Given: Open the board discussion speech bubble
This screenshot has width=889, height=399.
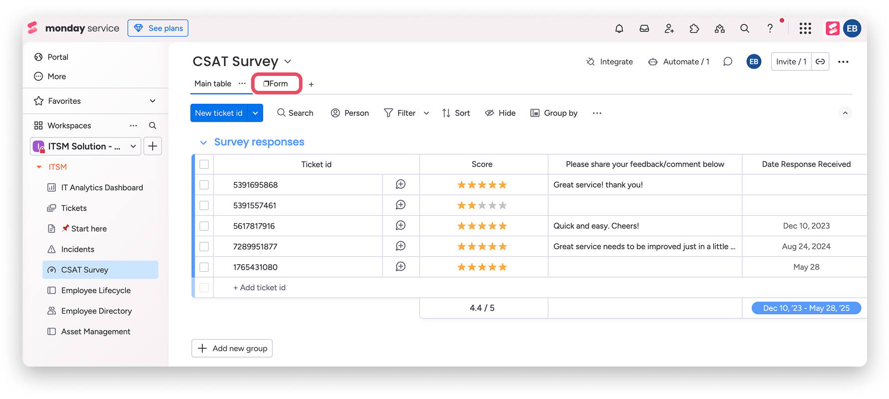Looking at the screenshot, I should tap(728, 61).
